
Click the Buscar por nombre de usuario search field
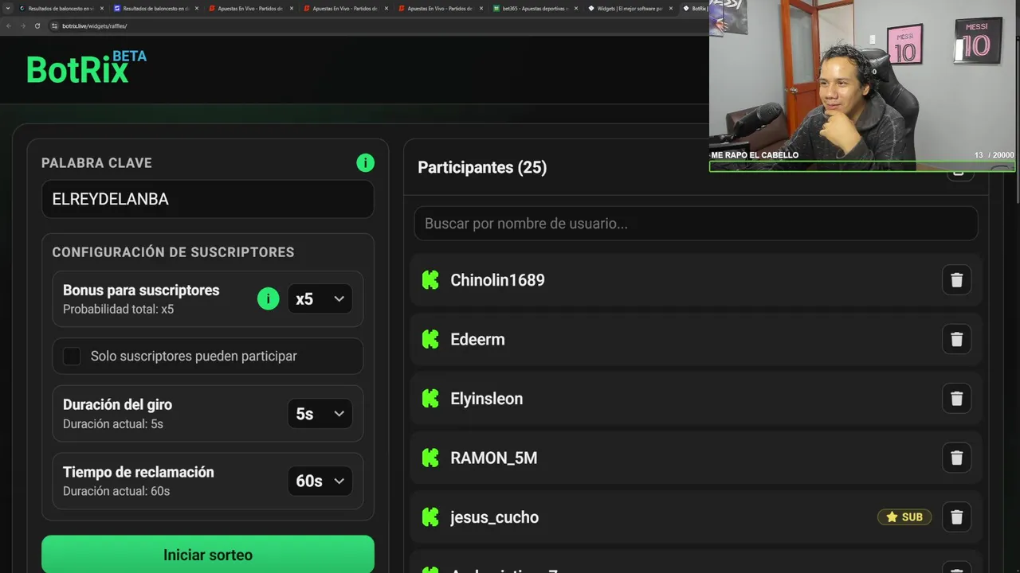click(696, 224)
